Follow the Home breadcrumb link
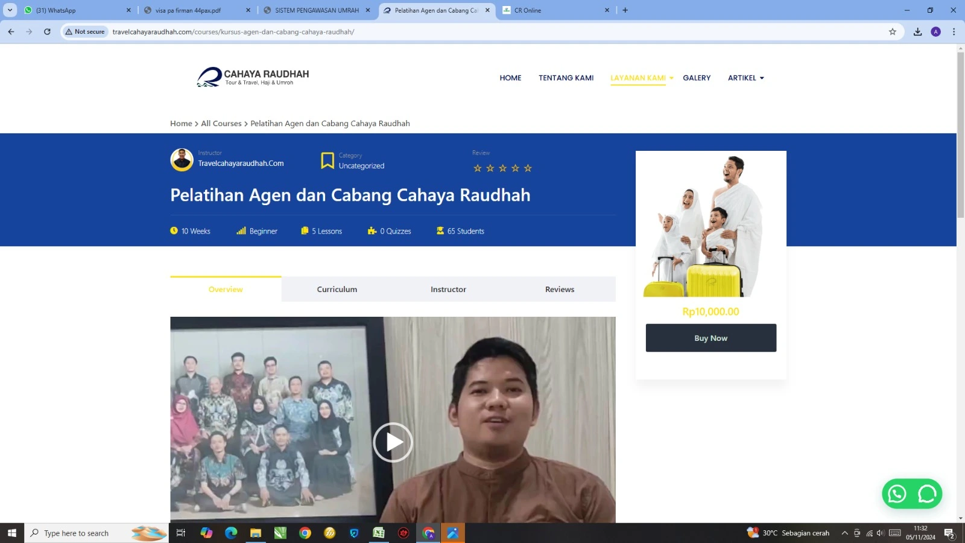965x543 pixels. pos(181,123)
